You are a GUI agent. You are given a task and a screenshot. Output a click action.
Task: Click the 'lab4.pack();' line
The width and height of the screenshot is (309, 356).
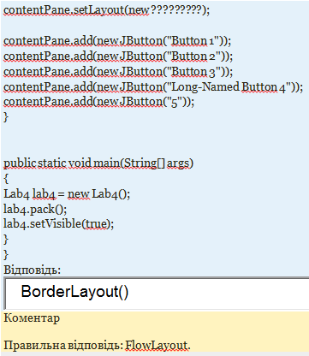pos(35,210)
